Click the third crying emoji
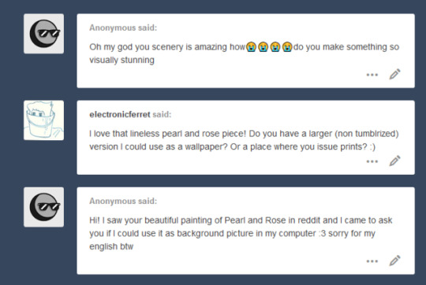This screenshot has width=426, height=285. coord(275,47)
